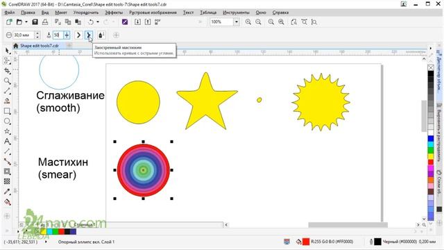Expand the Open recent dropdown arrow
Screen dimensions: 444x250
(x=26, y=22)
